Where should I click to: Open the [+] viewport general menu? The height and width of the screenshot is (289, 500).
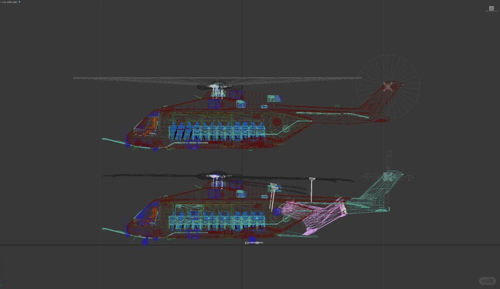pos(2,2)
